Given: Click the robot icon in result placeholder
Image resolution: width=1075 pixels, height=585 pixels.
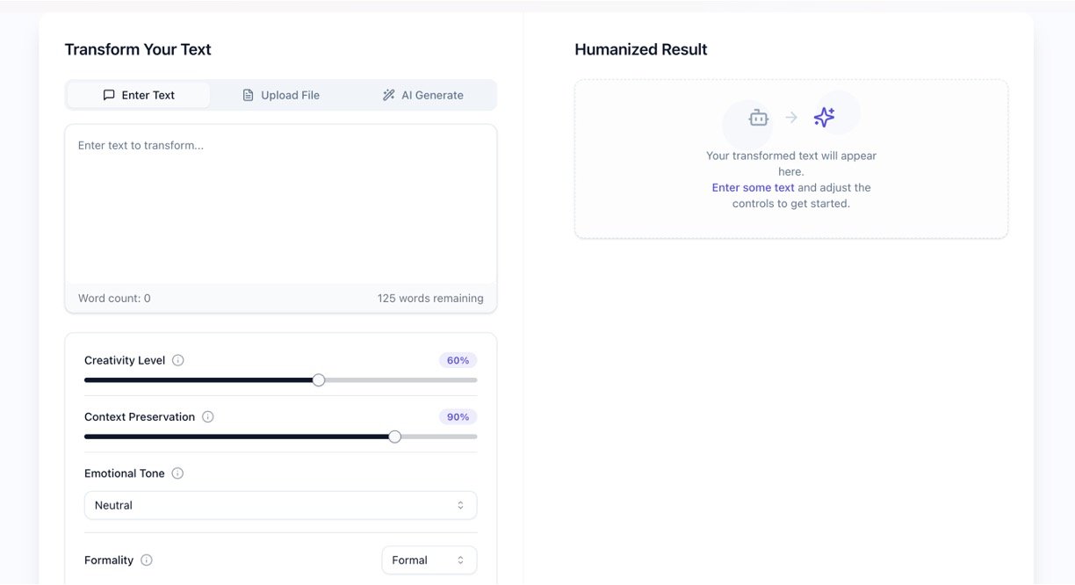Looking at the screenshot, I should pos(758,118).
